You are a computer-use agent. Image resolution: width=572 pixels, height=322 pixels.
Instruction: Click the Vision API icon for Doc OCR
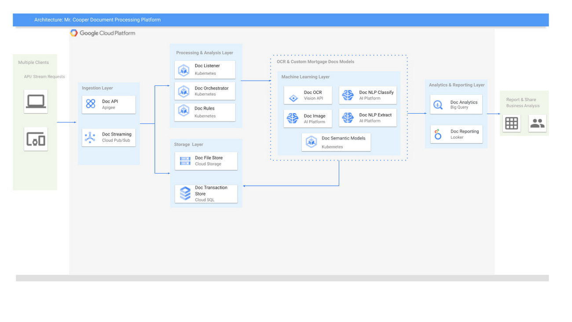point(293,98)
